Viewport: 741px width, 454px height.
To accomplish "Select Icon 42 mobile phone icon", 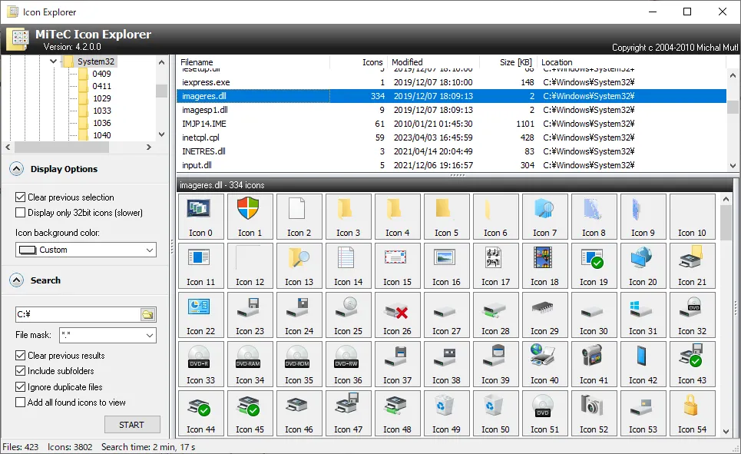I will tap(643, 364).
